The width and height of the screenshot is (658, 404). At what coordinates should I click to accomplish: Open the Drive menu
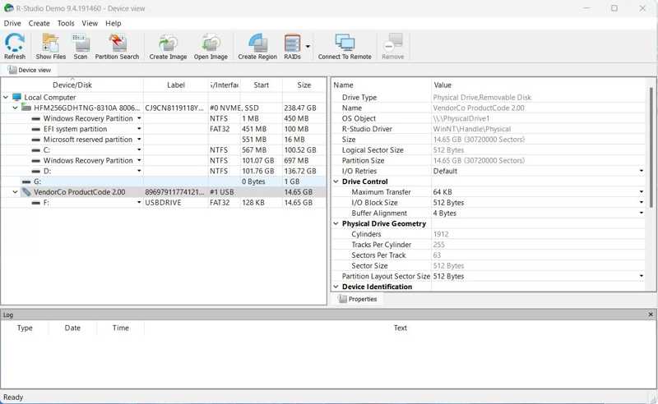(x=12, y=24)
